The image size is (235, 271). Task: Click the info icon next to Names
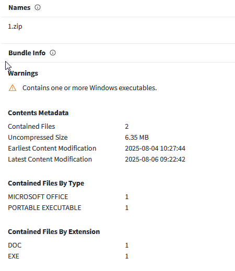(38, 7)
